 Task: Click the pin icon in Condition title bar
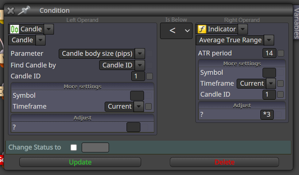click(x=24, y=10)
